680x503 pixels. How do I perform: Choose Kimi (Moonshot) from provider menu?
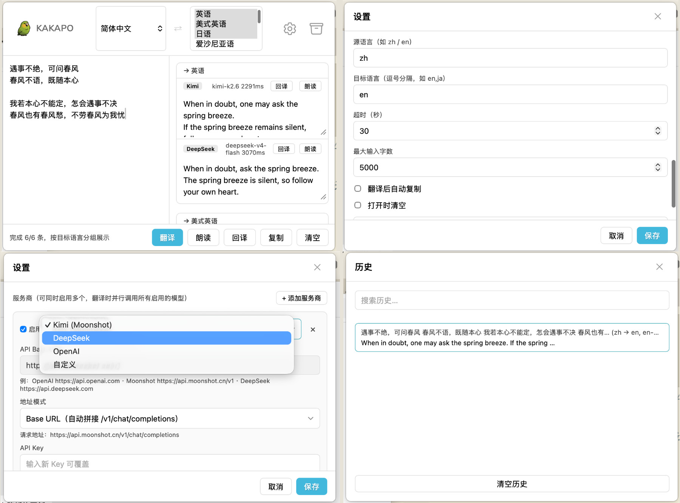[167, 325]
